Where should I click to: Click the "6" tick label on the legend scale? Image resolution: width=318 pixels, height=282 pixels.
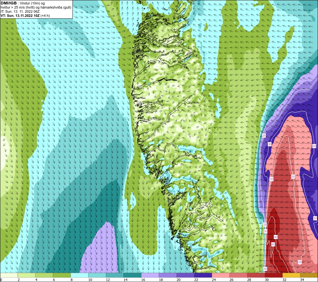click(x=54, y=280)
